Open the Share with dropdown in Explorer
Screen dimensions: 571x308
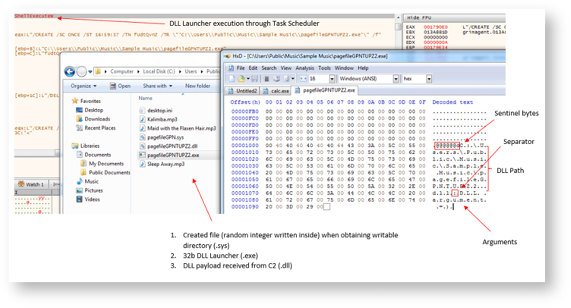coord(158,86)
